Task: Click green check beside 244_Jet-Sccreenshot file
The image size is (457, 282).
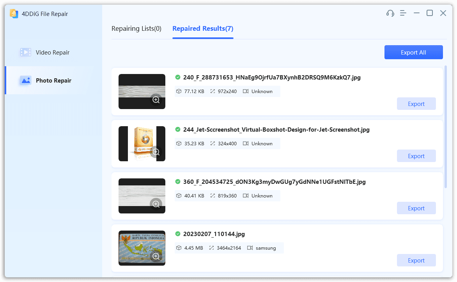Action: (x=178, y=129)
